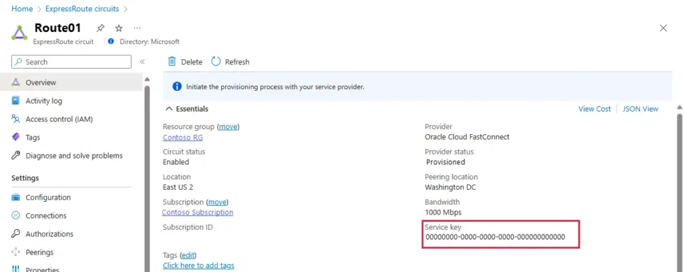Click the Tags icon in sidebar

click(16, 137)
